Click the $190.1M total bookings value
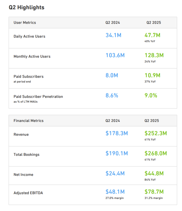The image size is (182, 211). 117,153
